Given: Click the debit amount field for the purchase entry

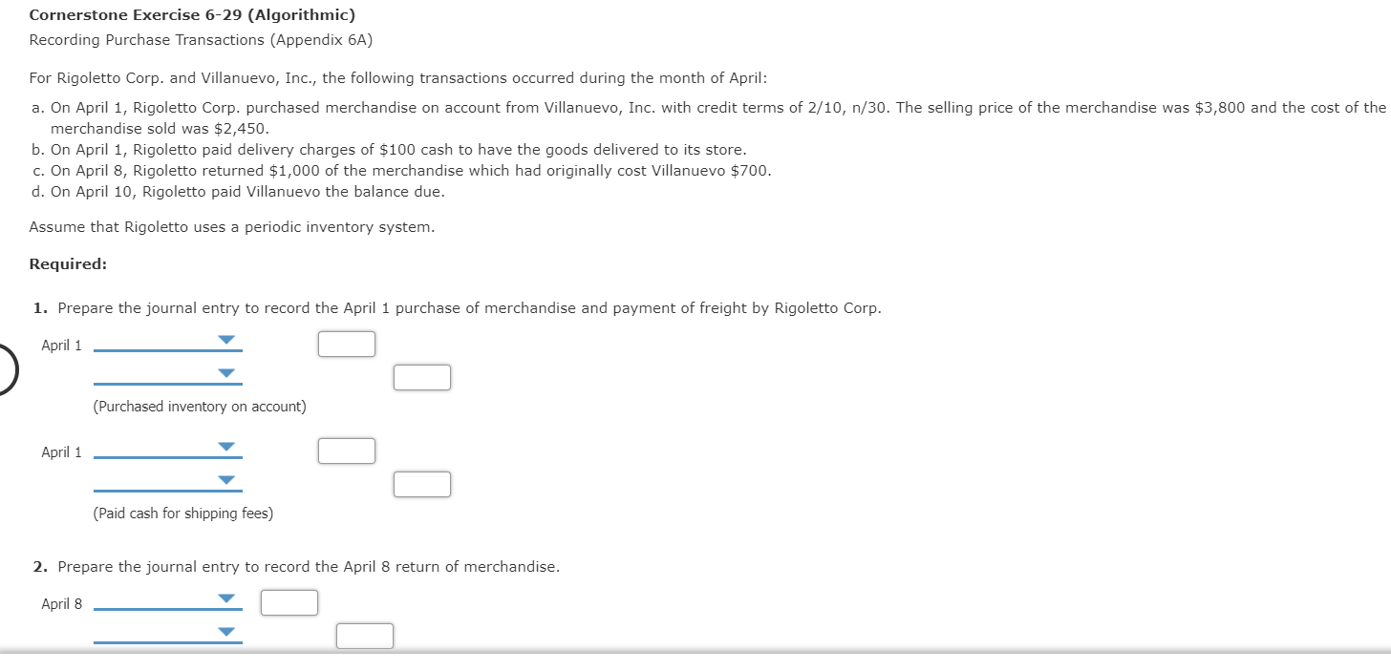Looking at the screenshot, I should coord(346,344).
